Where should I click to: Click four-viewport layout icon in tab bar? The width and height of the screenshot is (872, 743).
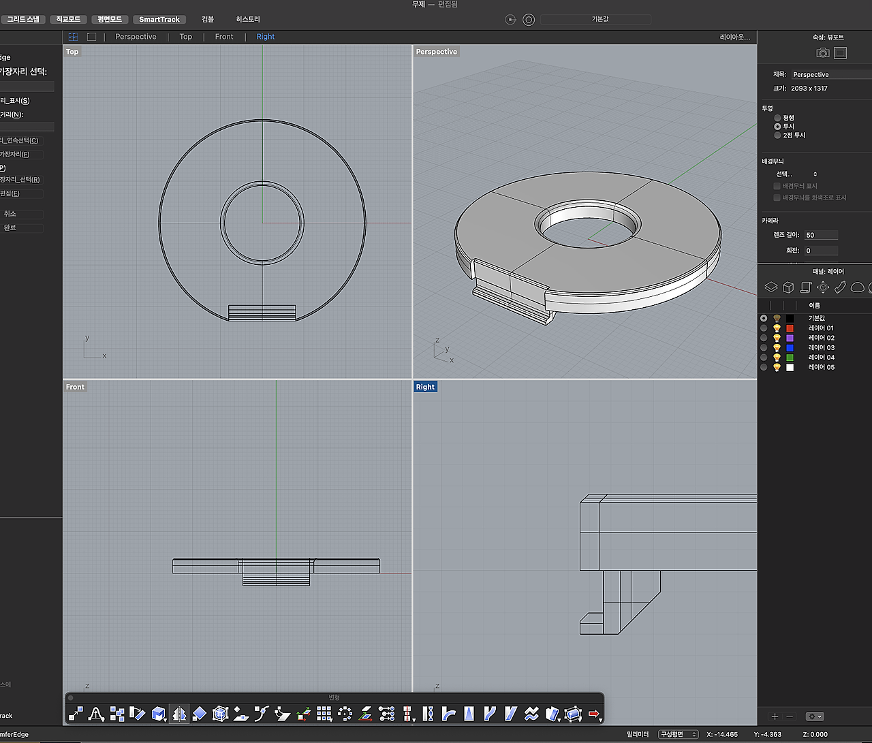pos(73,37)
